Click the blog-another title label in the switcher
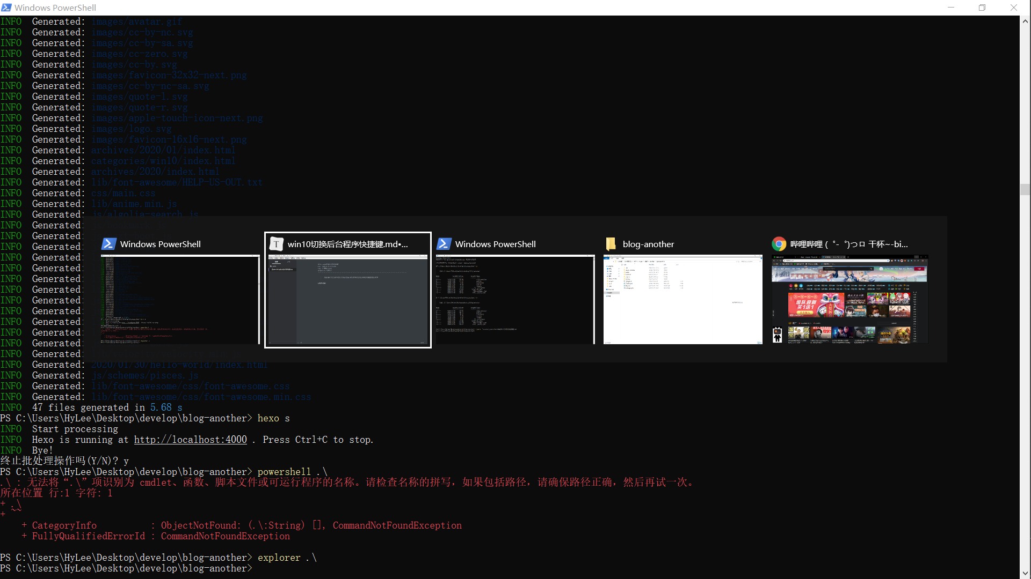 click(x=648, y=244)
